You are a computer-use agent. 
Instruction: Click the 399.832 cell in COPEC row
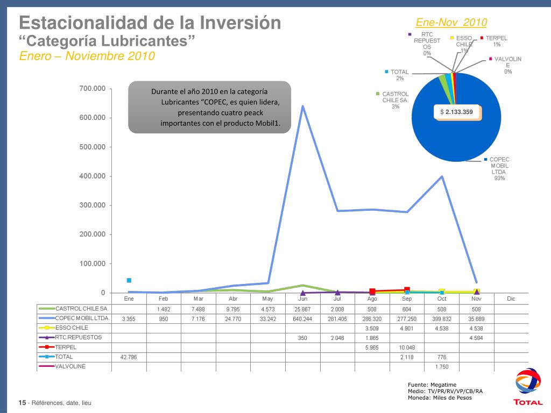click(x=442, y=319)
